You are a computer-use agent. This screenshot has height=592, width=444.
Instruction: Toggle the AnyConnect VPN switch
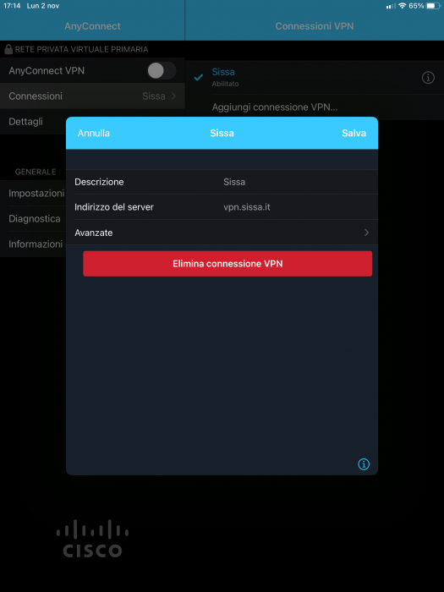(162, 70)
